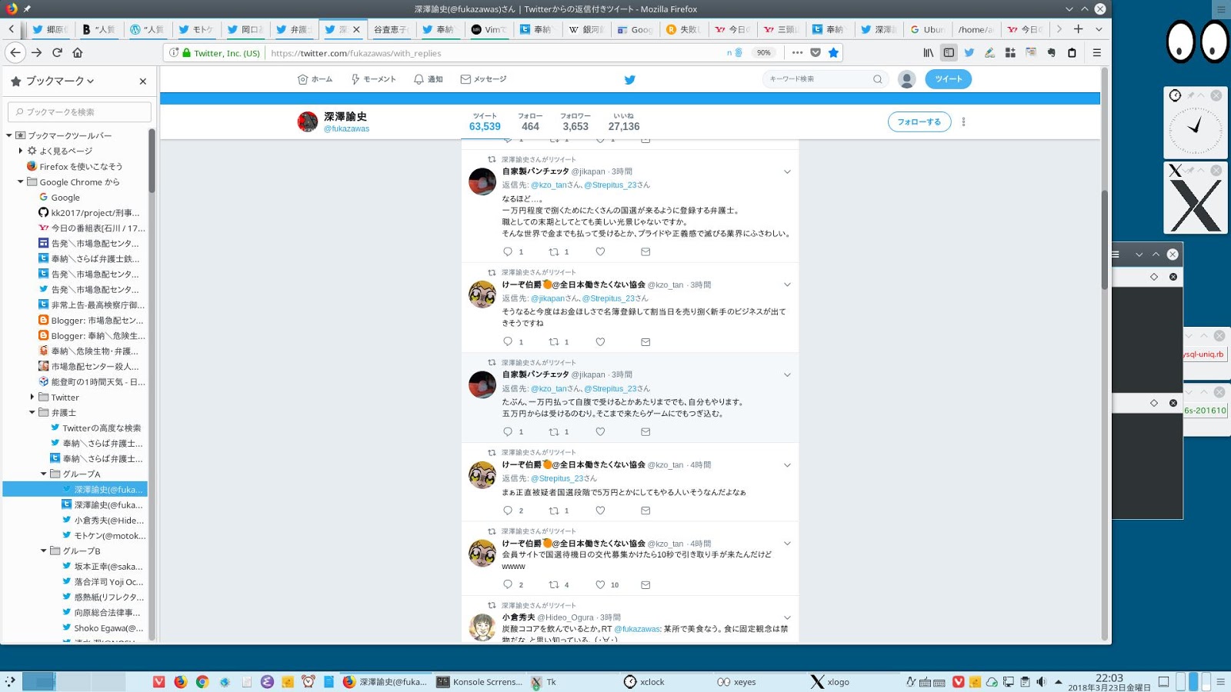
Task: Open the 能登町の1時間天気 bookmark
Action: tap(92, 382)
